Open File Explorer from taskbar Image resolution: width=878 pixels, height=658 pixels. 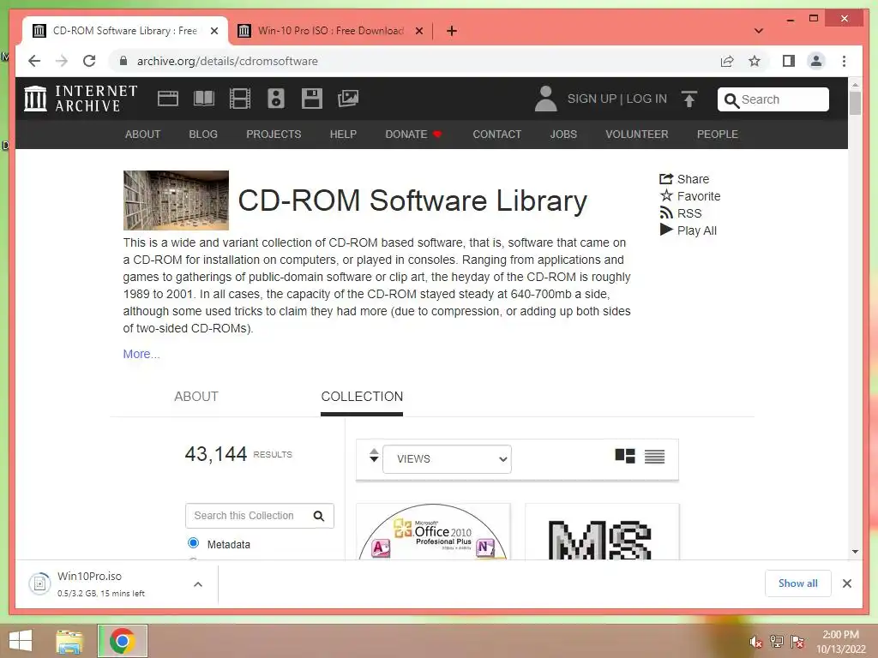(x=69, y=641)
